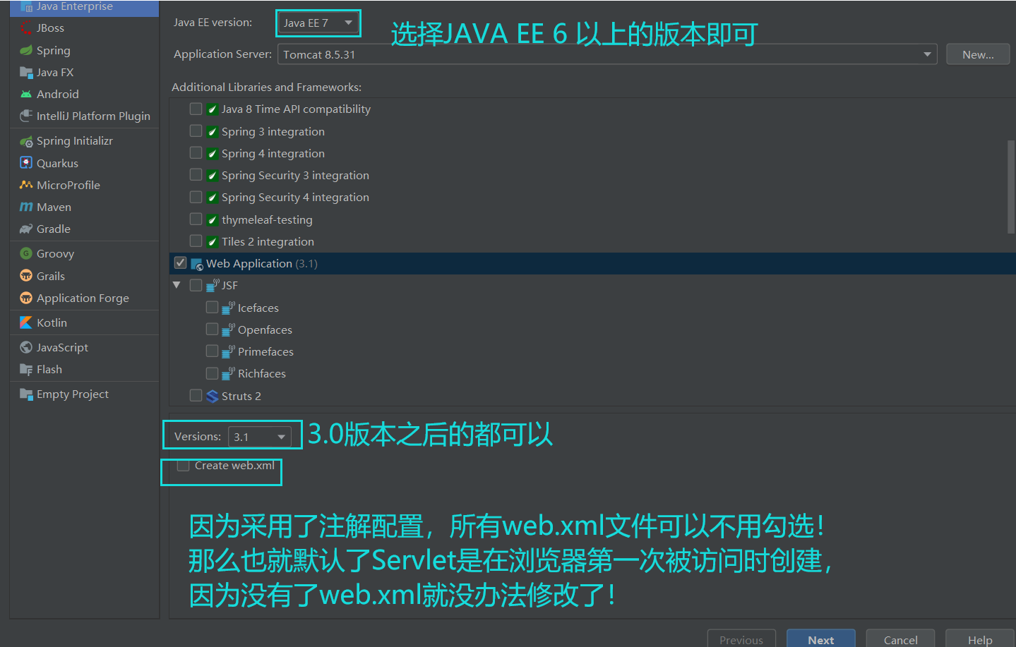Image resolution: width=1016 pixels, height=647 pixels.
Task: Click the Tiles 2 integration leaf icon
Action: [x=213, y=241]
